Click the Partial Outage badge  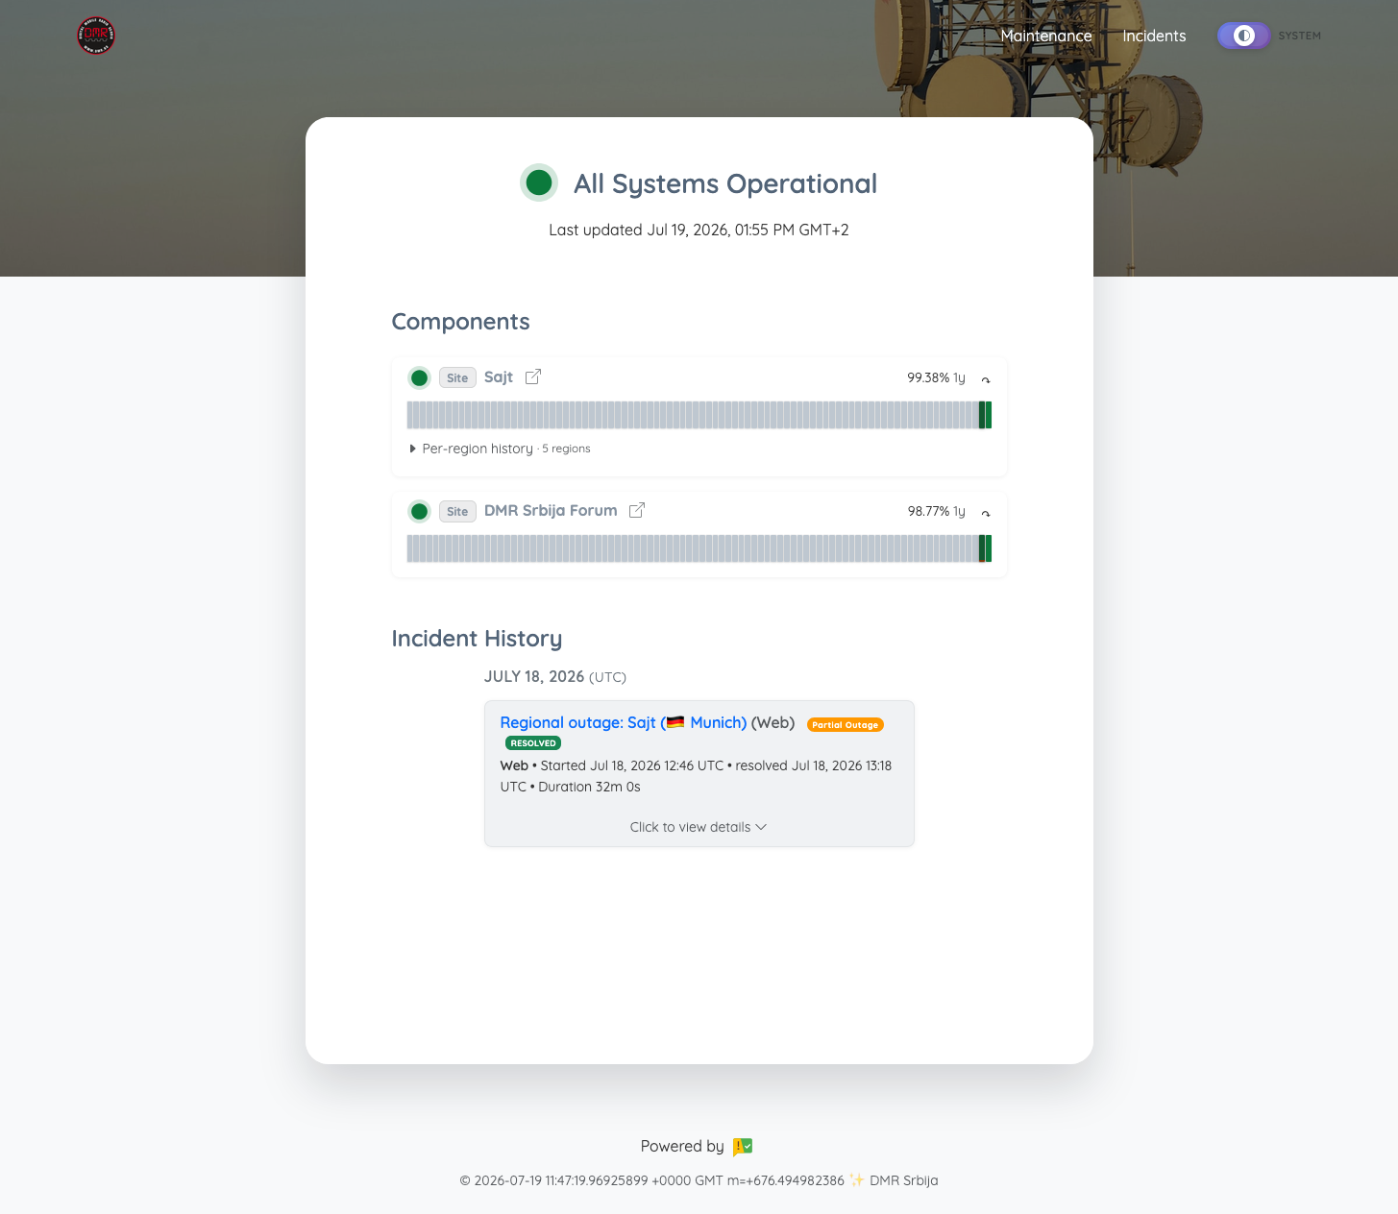(846, 725)
